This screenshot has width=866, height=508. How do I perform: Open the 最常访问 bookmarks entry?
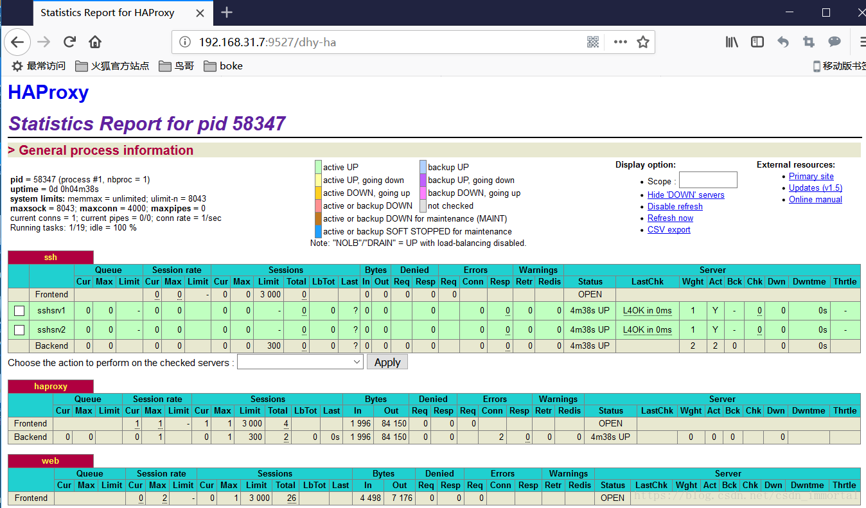coord(39,66)
